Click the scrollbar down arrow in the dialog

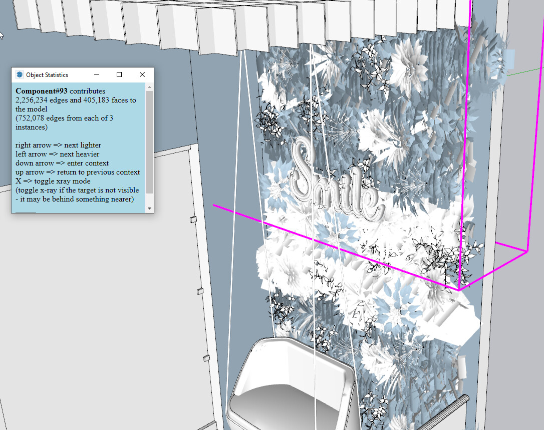point(149,208)
